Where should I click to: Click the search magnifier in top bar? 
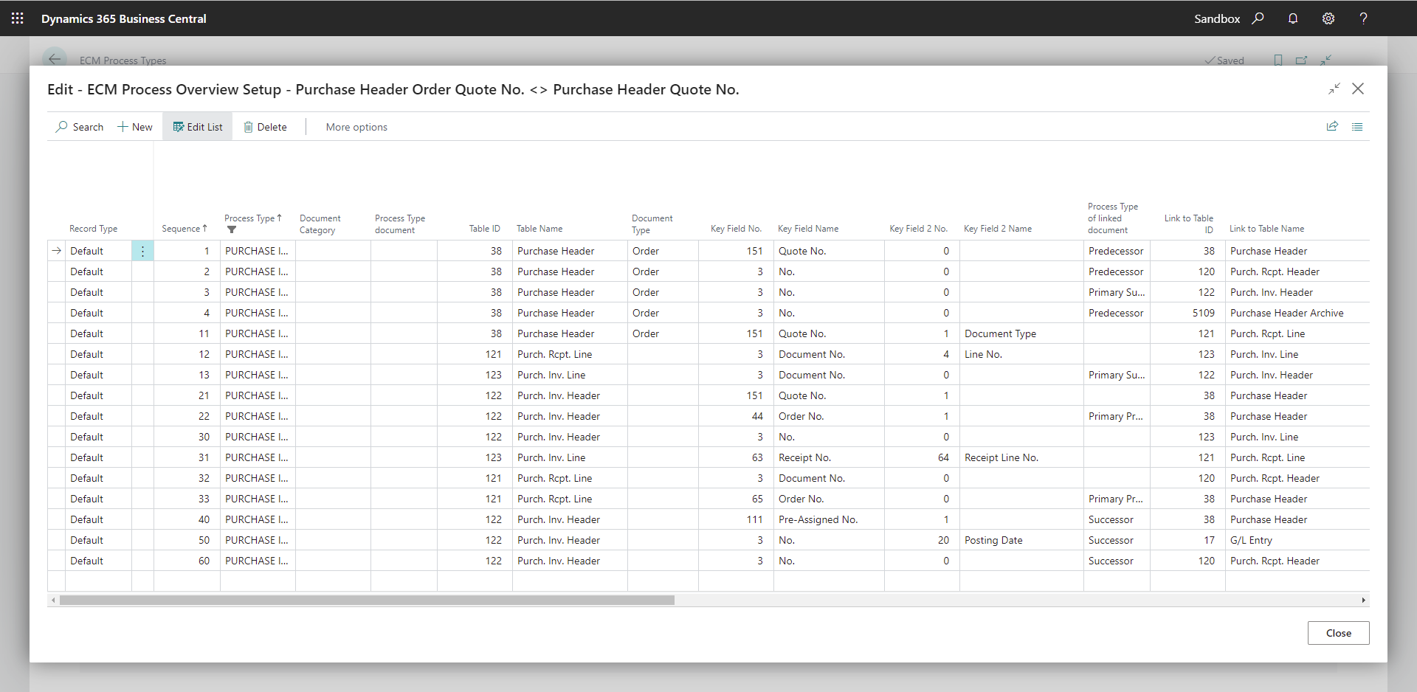pos(1258,18)
